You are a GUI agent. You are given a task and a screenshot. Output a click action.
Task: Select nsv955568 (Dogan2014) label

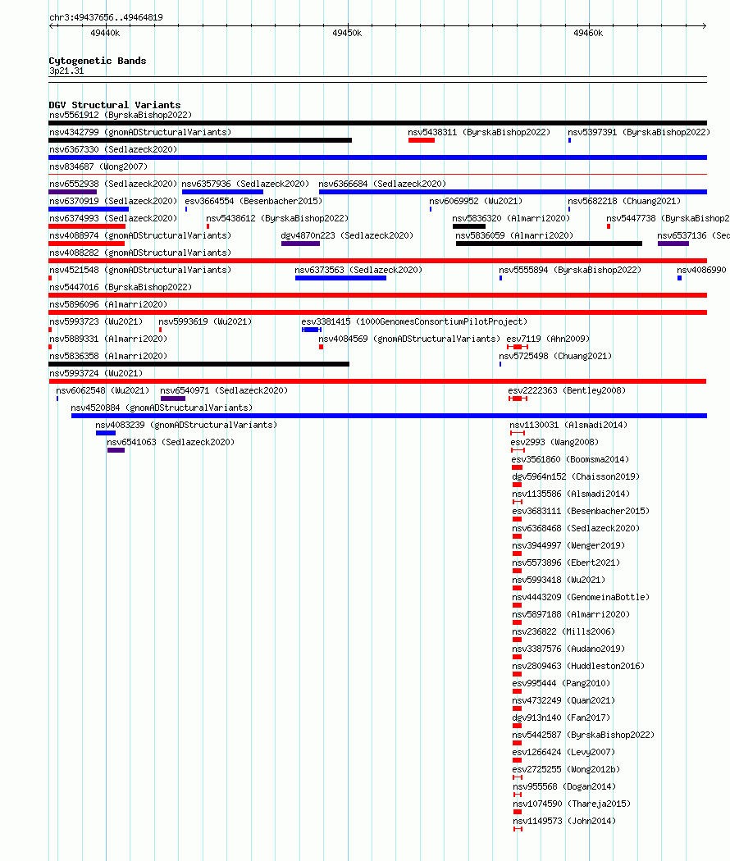[564, 786]
